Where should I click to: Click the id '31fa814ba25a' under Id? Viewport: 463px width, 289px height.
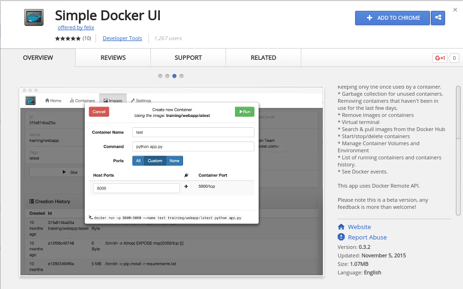42,123
